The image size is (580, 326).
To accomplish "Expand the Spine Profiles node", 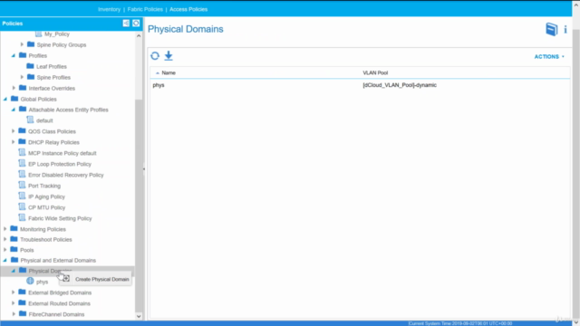I will click(x=22, y=77).
